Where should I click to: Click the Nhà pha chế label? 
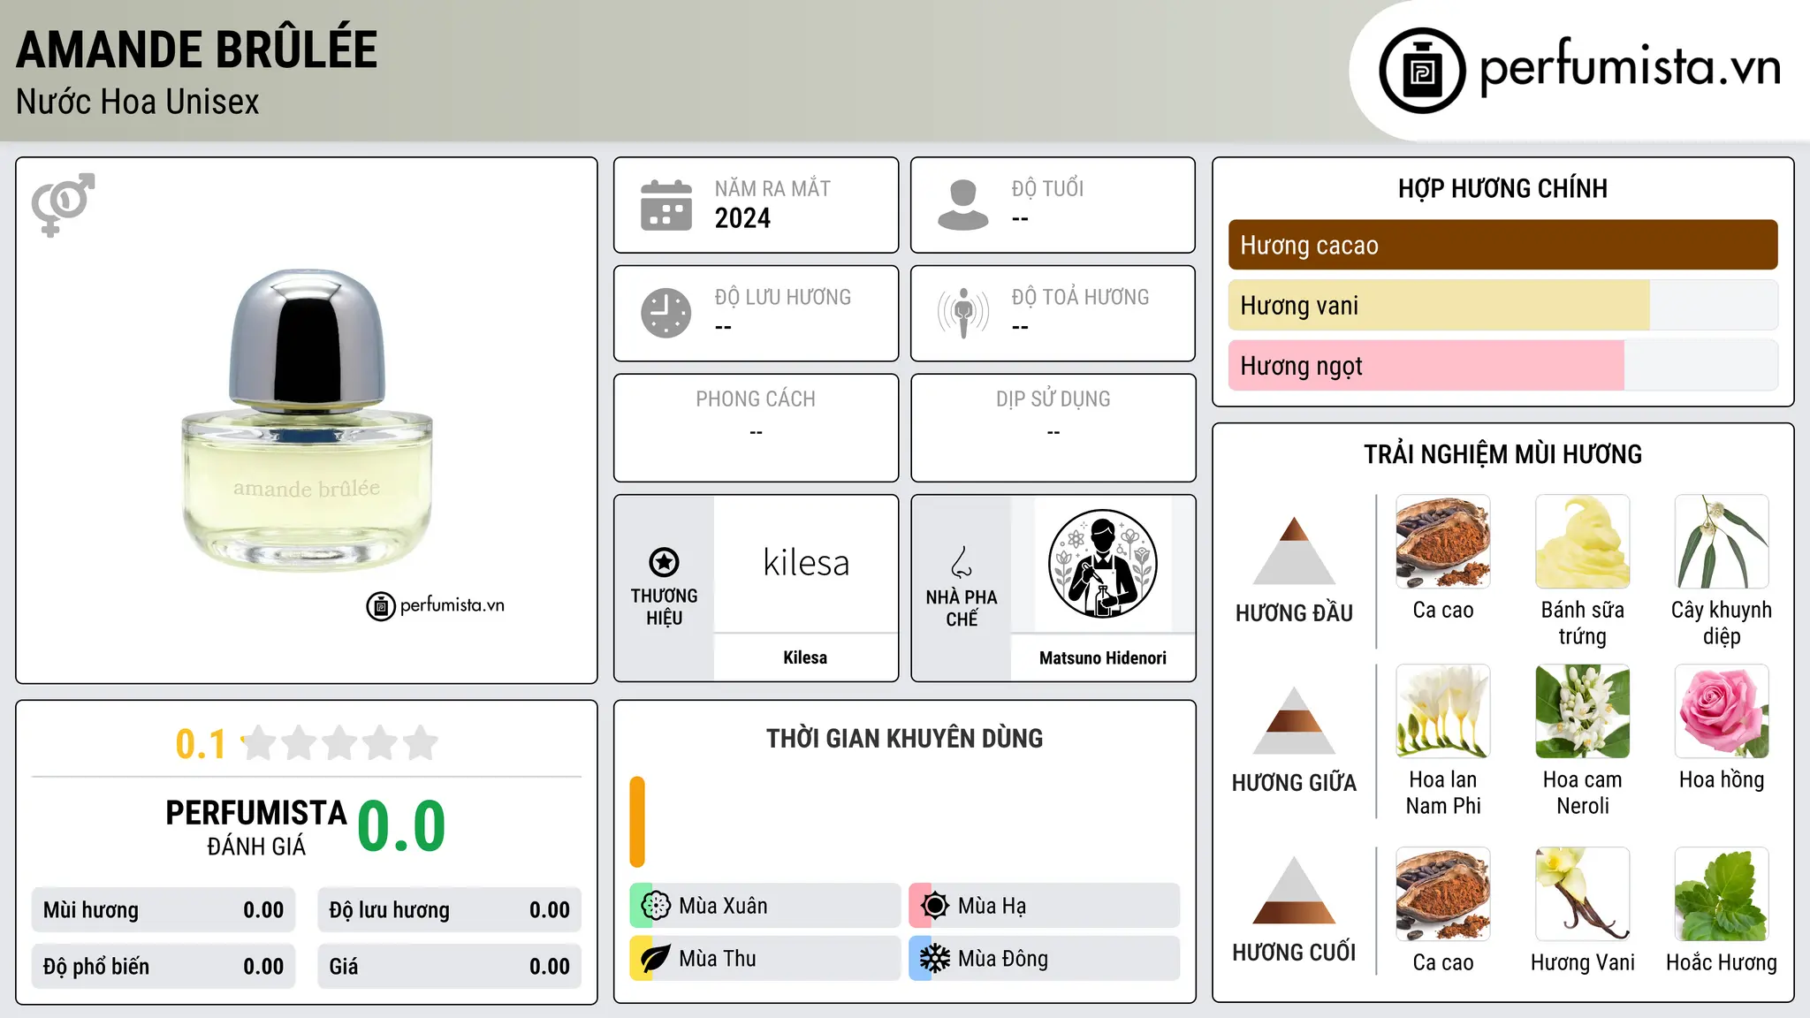(x=962, y=608)
